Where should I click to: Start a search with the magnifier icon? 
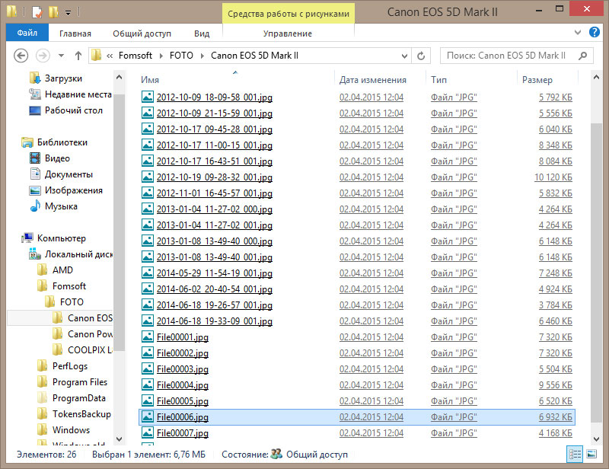[582, 56]
